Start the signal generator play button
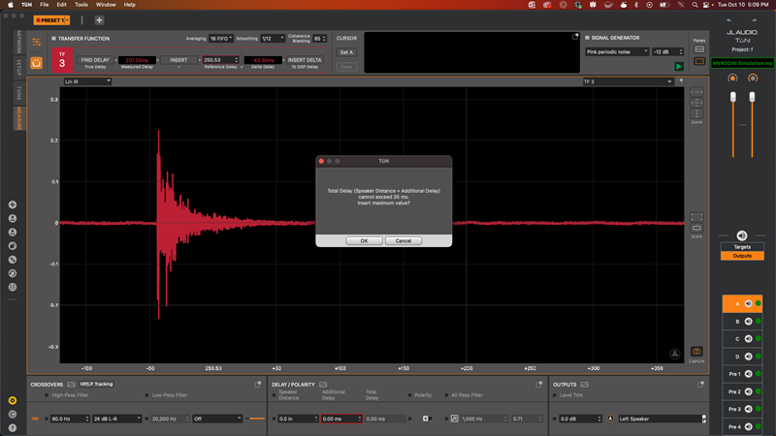The height and width of the screenshot is (436, 776). 678,66
